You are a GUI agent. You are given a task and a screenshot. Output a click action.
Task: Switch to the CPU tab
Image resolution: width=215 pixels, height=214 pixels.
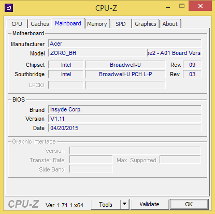pyautogui.click(x=17, y=24)
